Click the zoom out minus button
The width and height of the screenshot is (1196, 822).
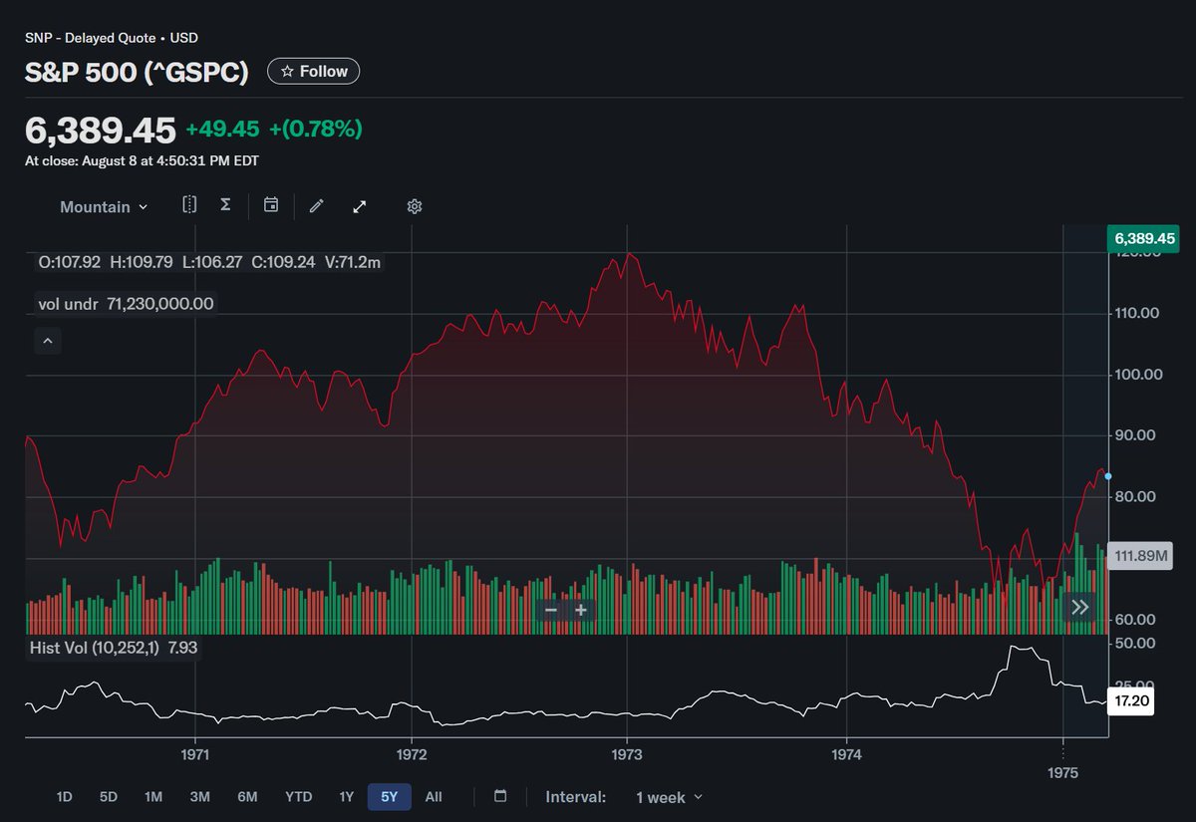tap(551, 609)
